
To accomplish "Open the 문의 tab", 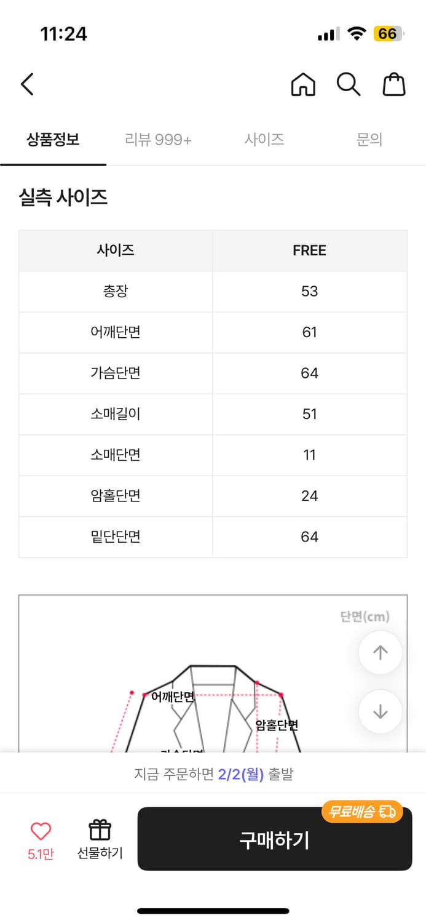I will coord(369,140).
